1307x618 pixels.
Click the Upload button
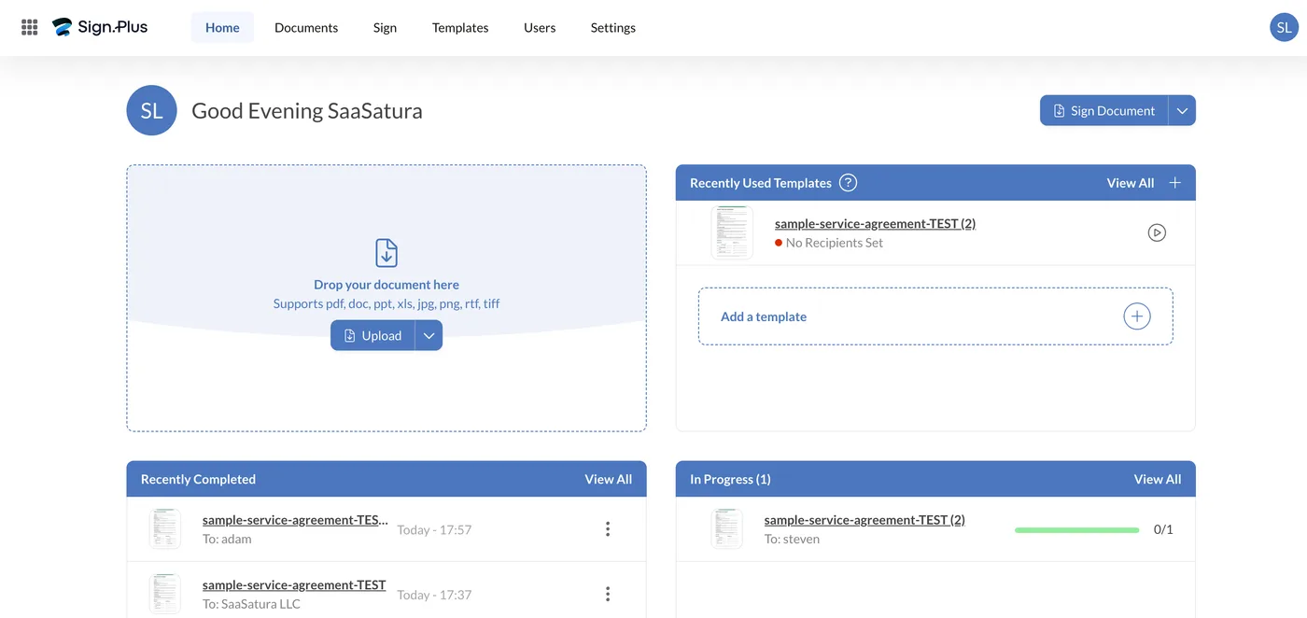(372, 335)
